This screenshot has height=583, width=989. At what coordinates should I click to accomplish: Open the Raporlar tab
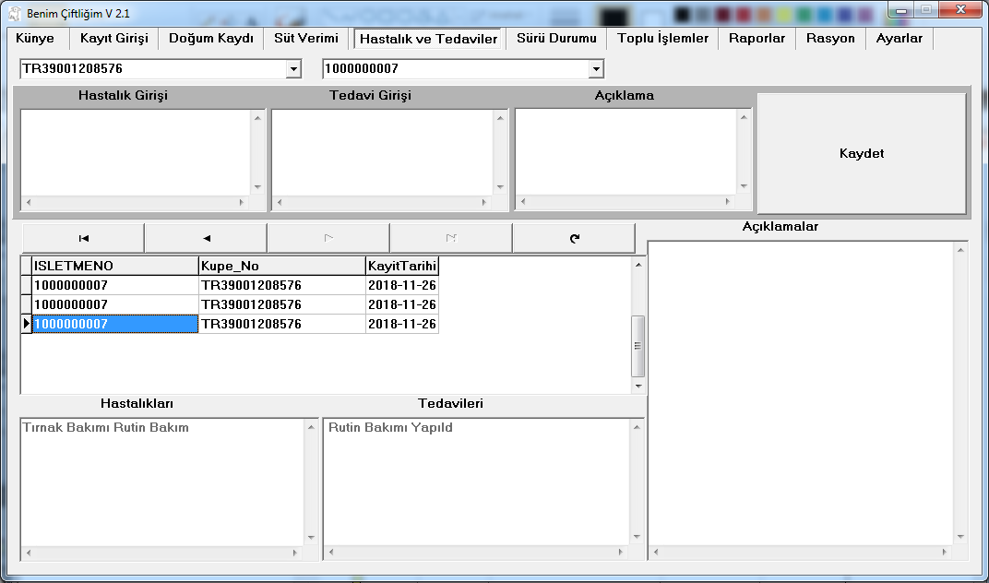(757, 39)
